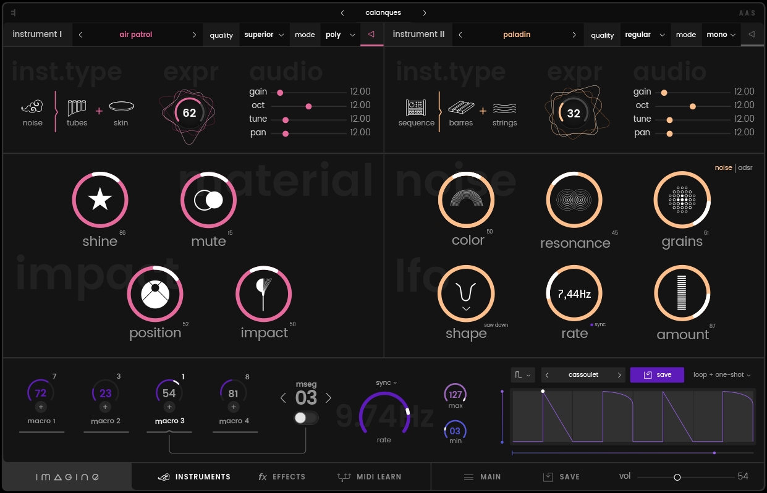Open the MIDI LEARN tab

pyautogui.click(x=369, y=477)
